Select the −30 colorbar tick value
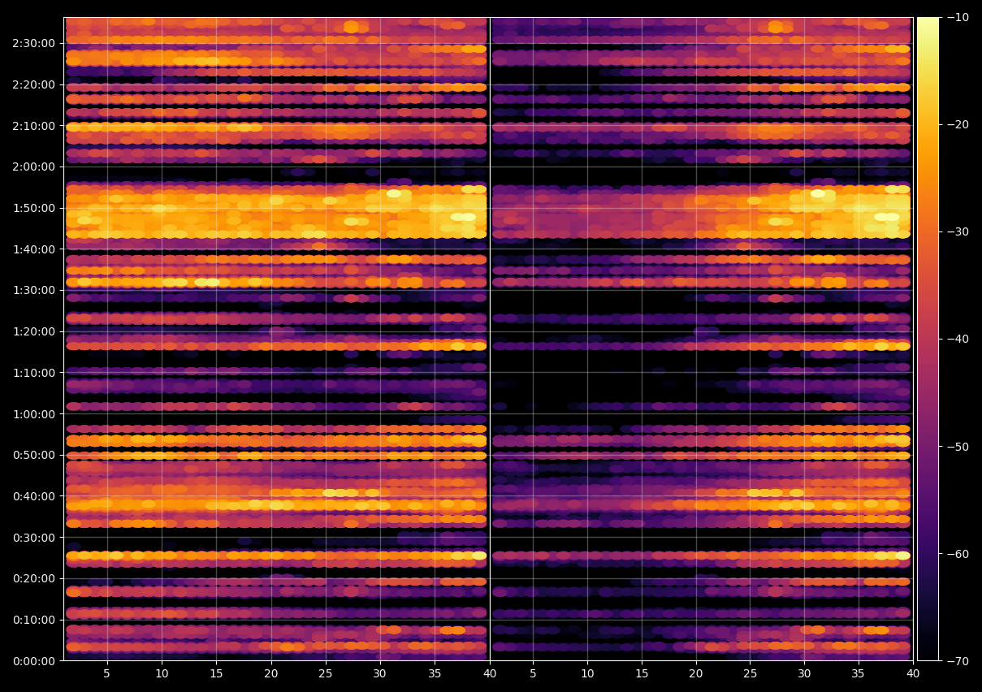Screen dimensions: 982x692 (x=957, y=231)
